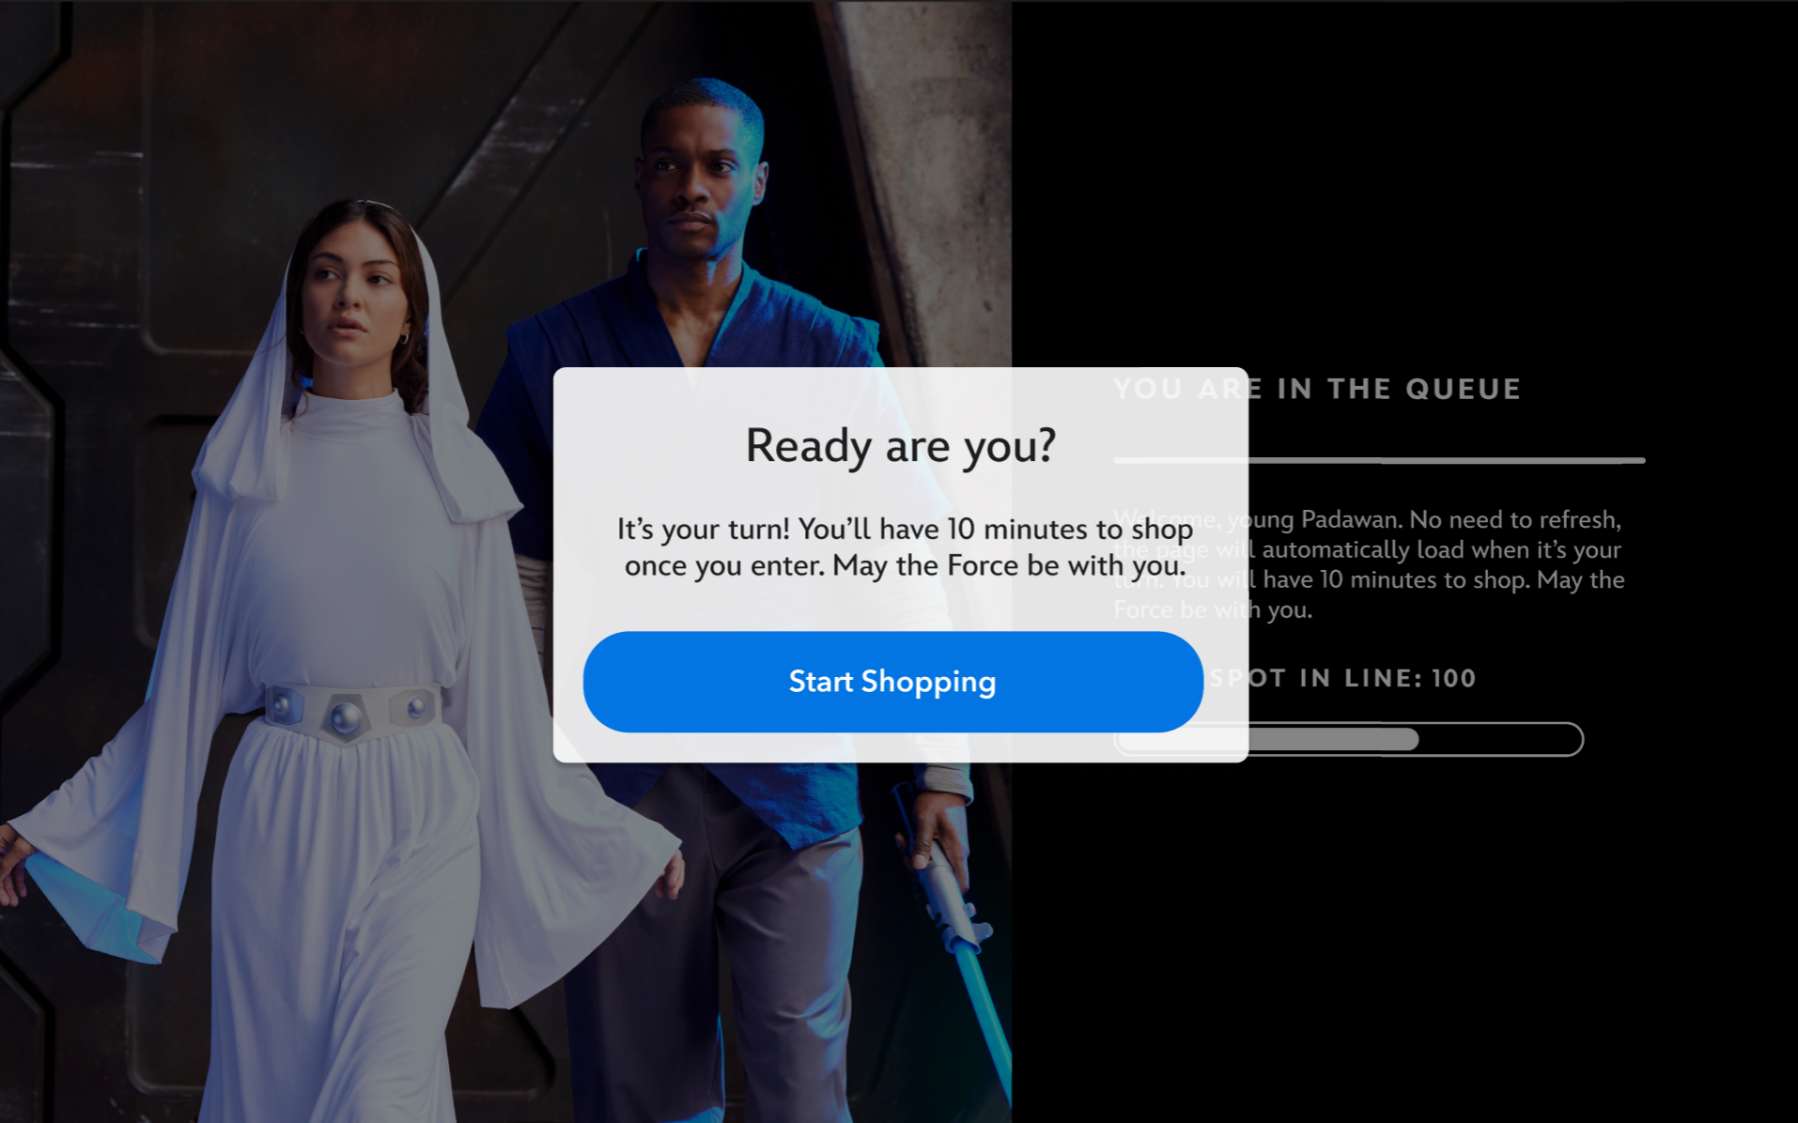This screenshot has width=1798, height=1123.
Task: Click the woman's face
Action: pos(348,291)
